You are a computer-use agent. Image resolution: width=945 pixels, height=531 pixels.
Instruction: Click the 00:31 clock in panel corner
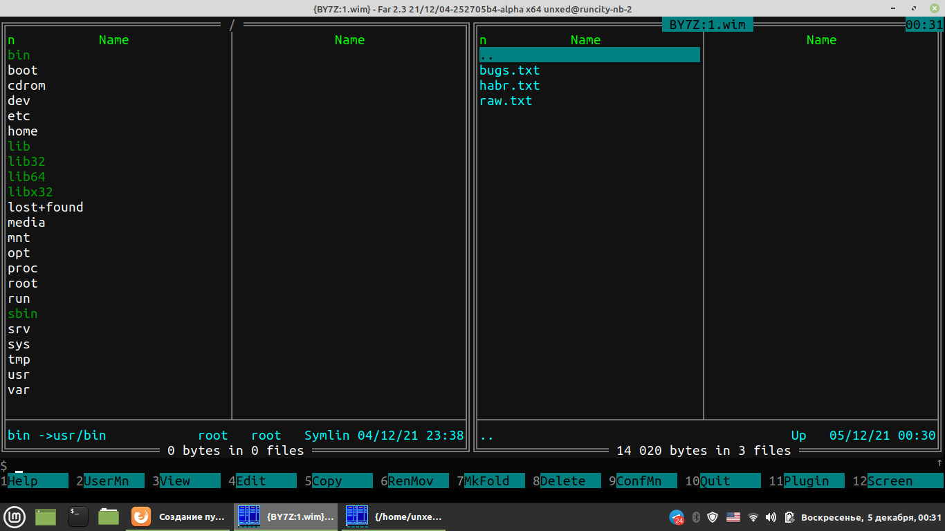tap(924, 25)
